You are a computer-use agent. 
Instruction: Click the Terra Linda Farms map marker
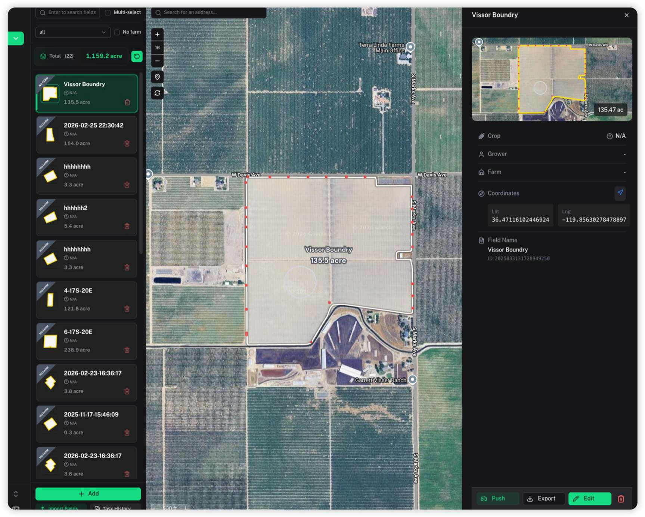tap(410, 47)
